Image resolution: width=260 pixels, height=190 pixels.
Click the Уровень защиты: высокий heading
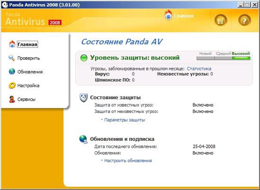point(135,58)
